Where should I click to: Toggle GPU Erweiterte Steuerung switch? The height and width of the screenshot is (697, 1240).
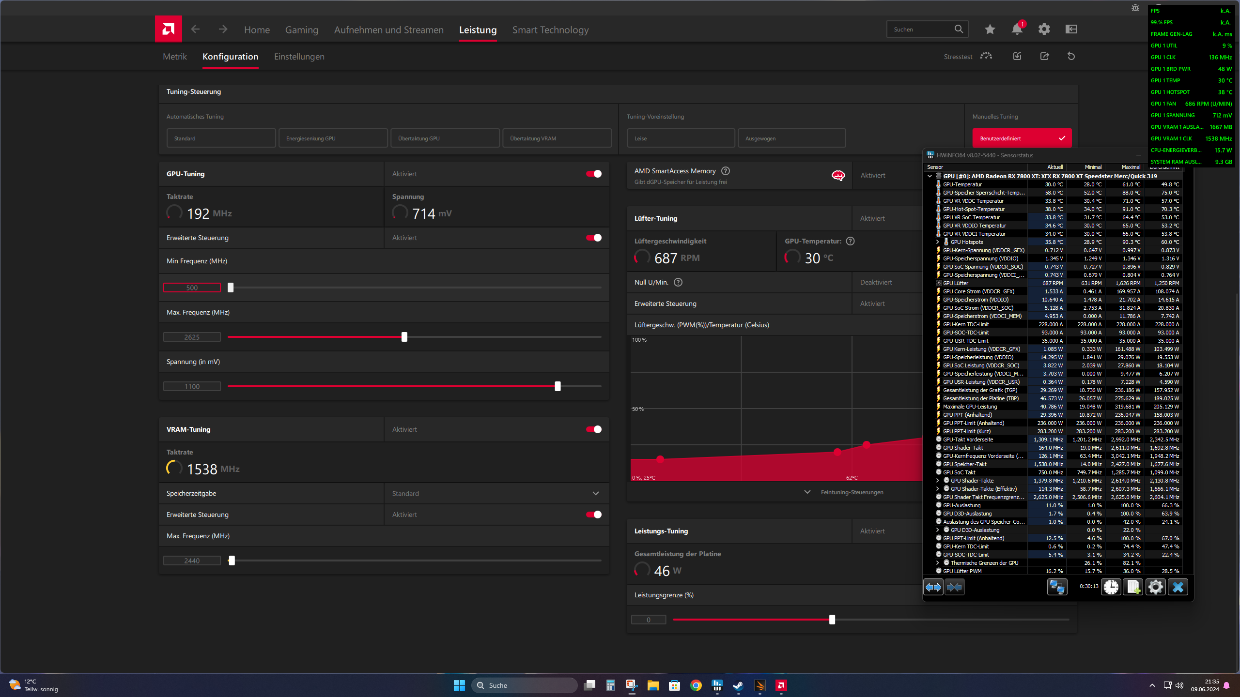click(594, 238)
